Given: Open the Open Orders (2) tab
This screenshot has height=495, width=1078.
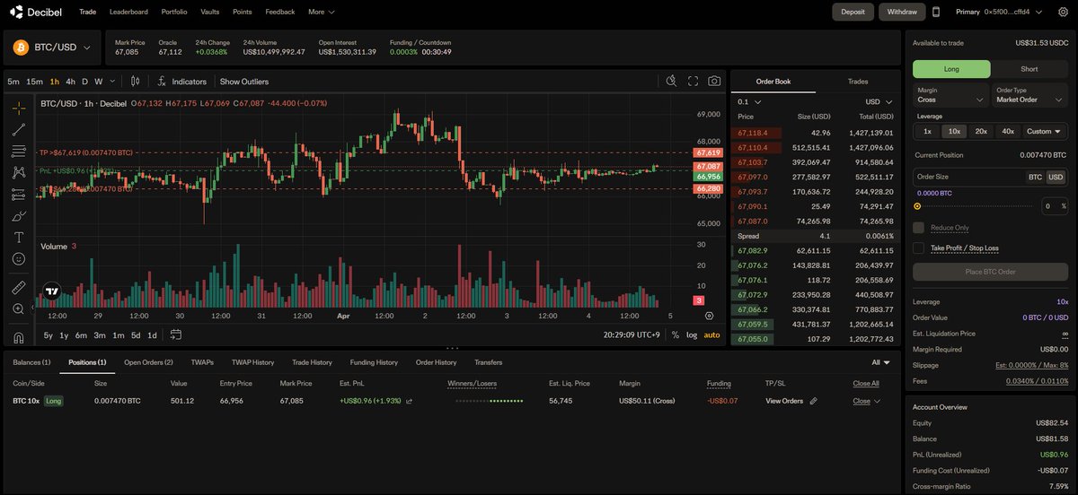Looking at the screenshot, I should (x=148, y=362).
